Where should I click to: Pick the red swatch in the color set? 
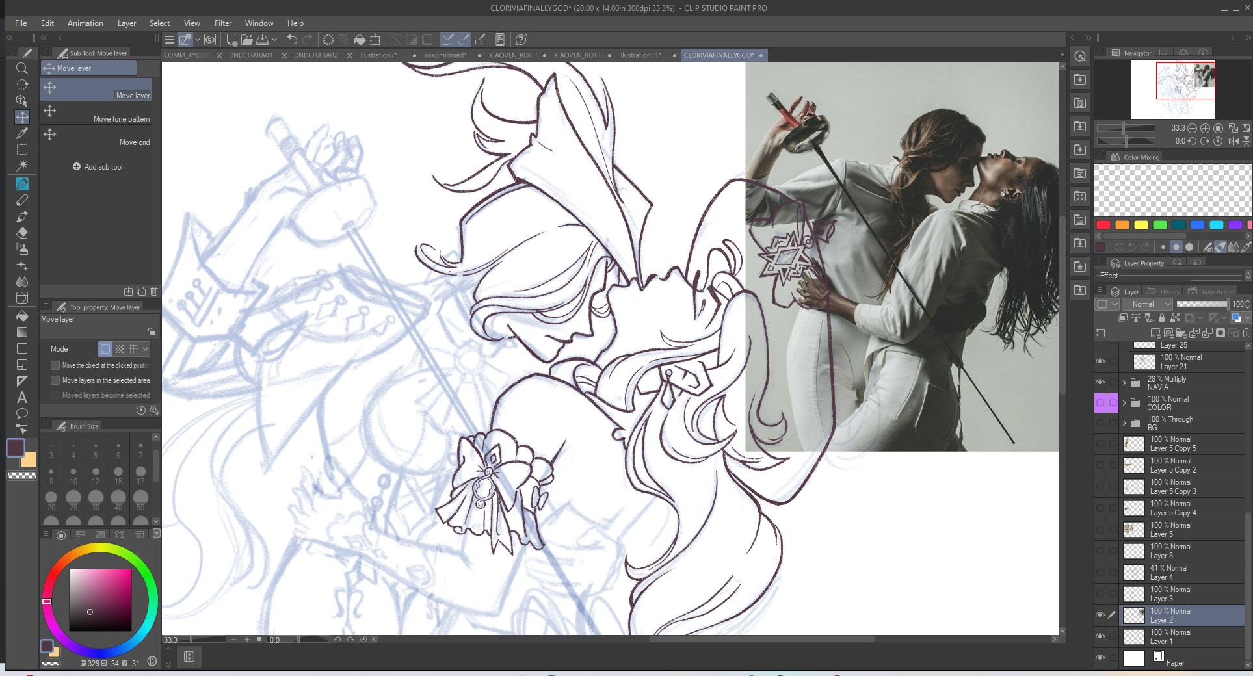pyautogui.click(x=1103, y=226)
